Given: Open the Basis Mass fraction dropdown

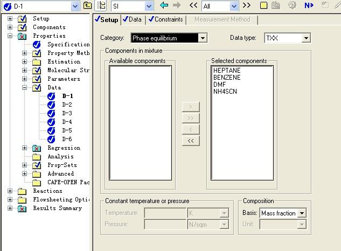Looking at the screenshot, I should click(x=302, y=213).
